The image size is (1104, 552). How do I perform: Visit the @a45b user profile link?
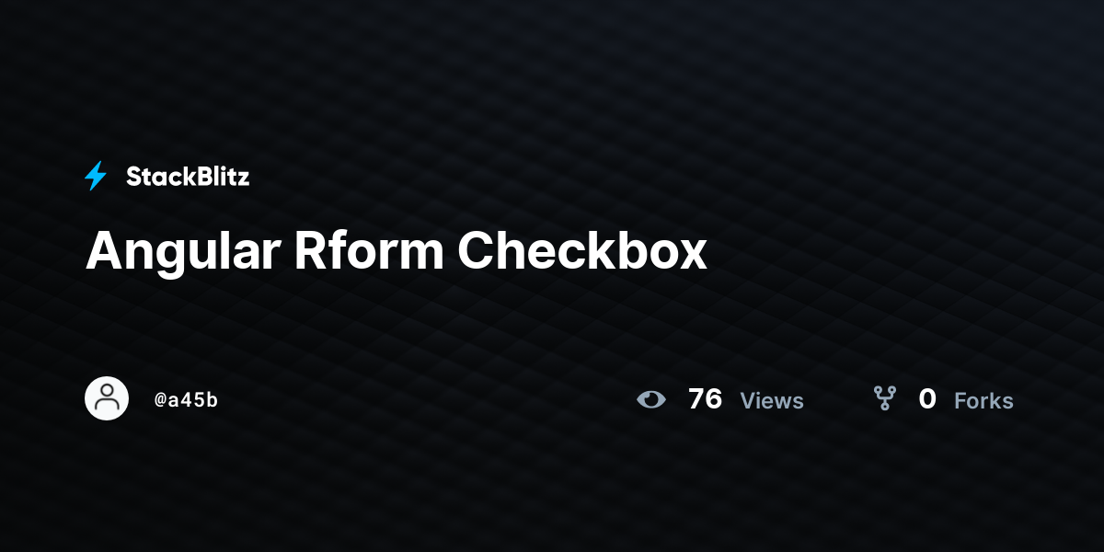(187, 400)
